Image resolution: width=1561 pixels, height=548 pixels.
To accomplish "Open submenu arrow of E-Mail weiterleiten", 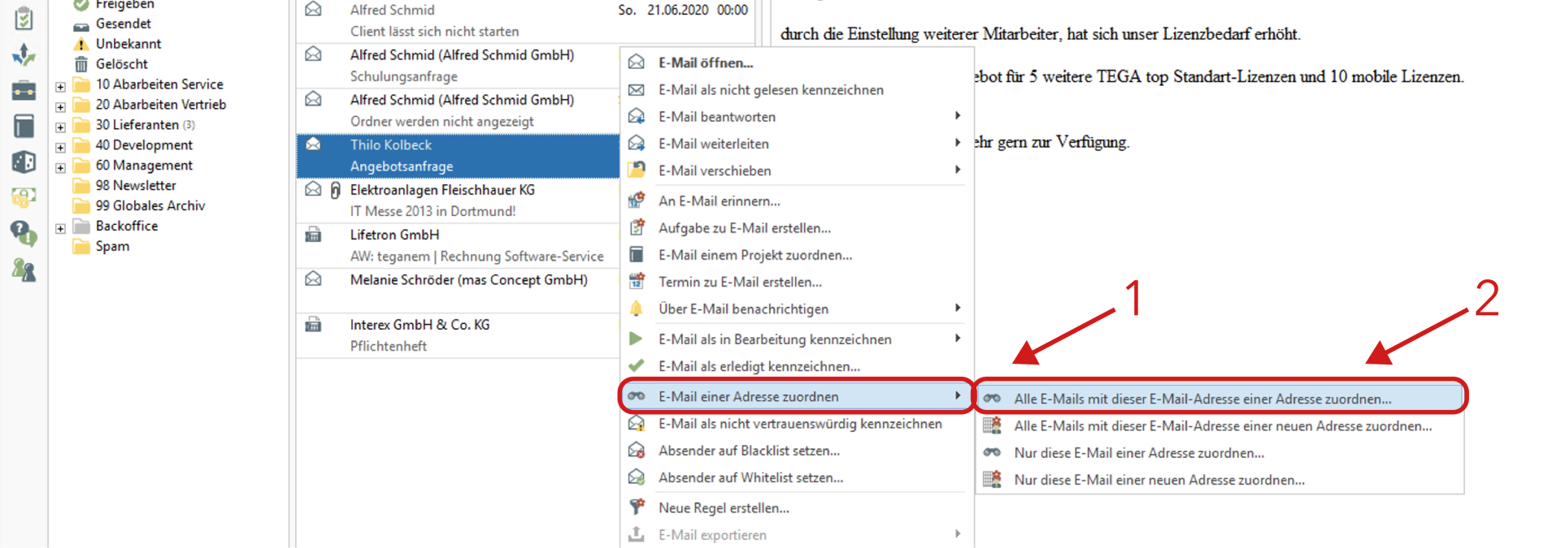I will click(x=958, y=143).
